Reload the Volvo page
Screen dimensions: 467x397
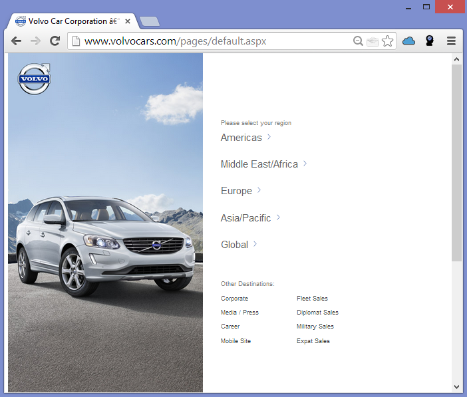click(55, 41)
